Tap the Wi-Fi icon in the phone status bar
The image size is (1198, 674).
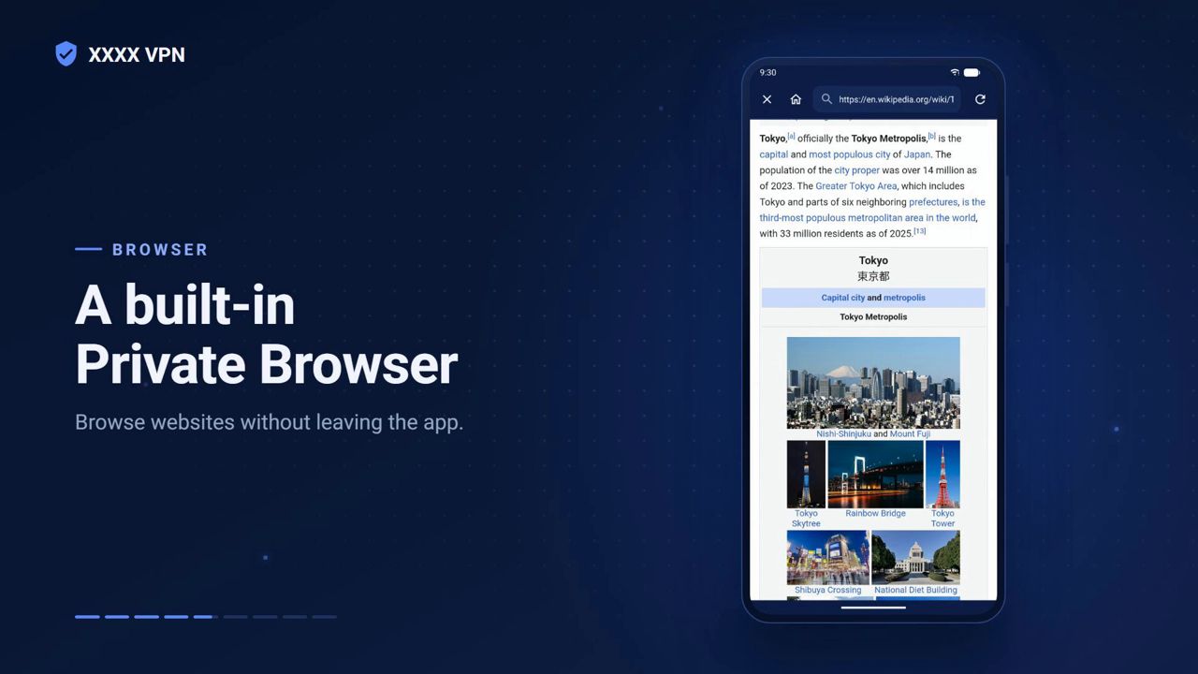[955, 72]
